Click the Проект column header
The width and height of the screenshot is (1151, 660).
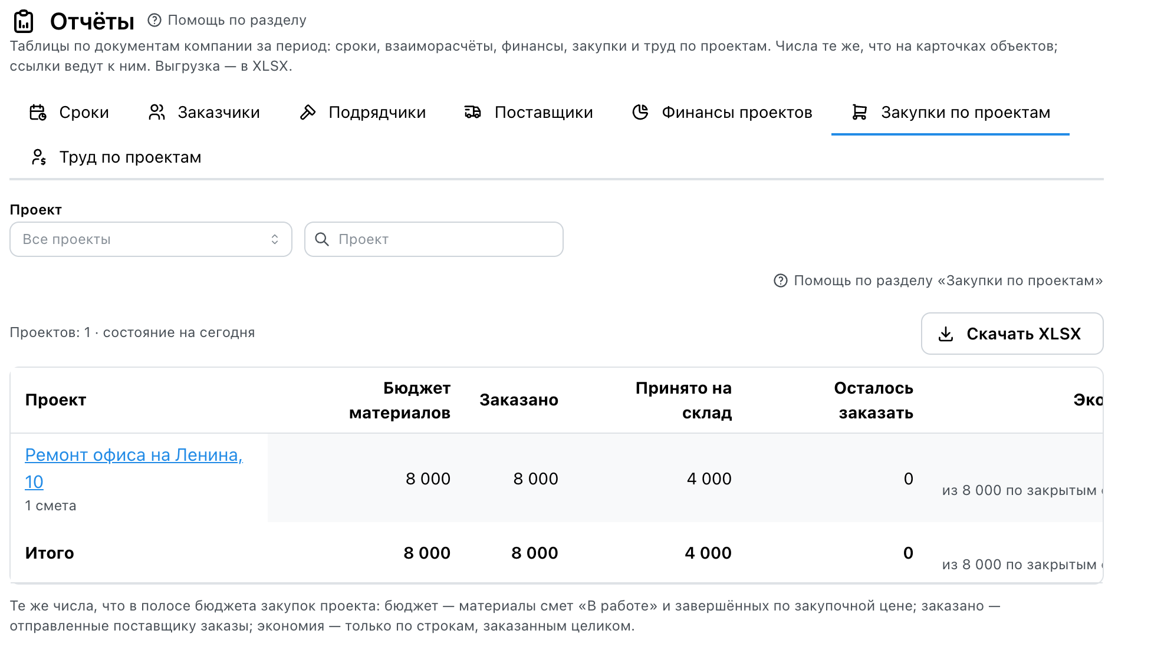point(55,400)
